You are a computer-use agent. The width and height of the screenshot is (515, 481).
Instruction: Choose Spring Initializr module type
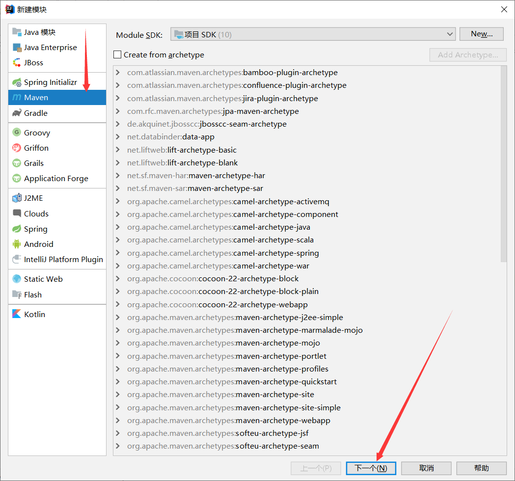(57, 82)
